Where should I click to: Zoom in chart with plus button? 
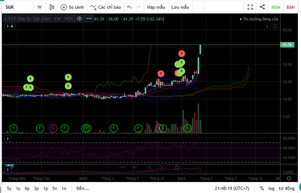click(x=134, y=167)
